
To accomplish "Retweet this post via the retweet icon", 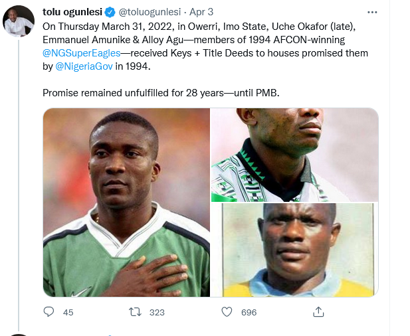I will (134, 311).
